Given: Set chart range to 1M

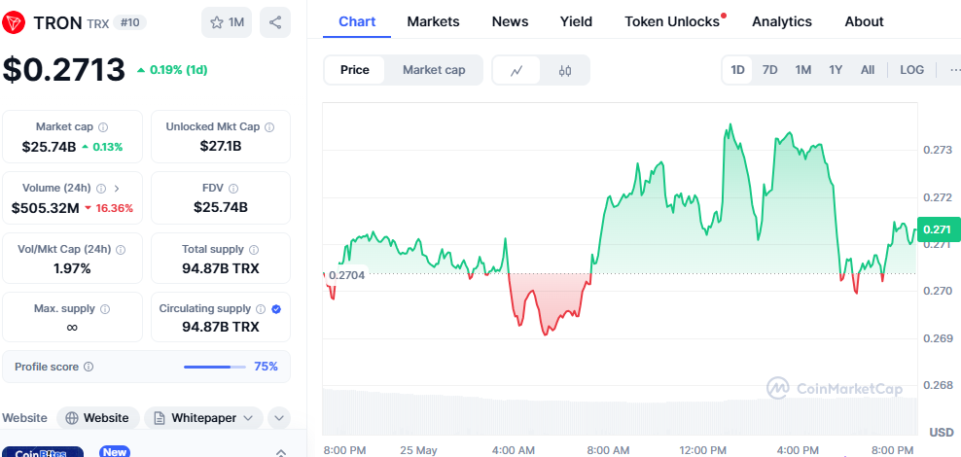Looking at the screenshot, I should click(803, 70).
